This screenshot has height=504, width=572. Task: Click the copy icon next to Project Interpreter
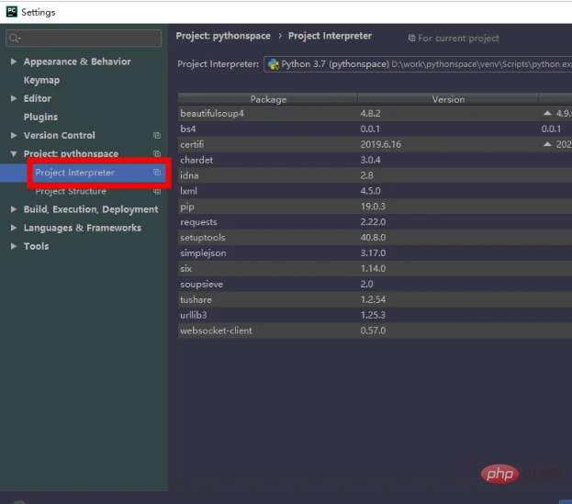(157, 173)
